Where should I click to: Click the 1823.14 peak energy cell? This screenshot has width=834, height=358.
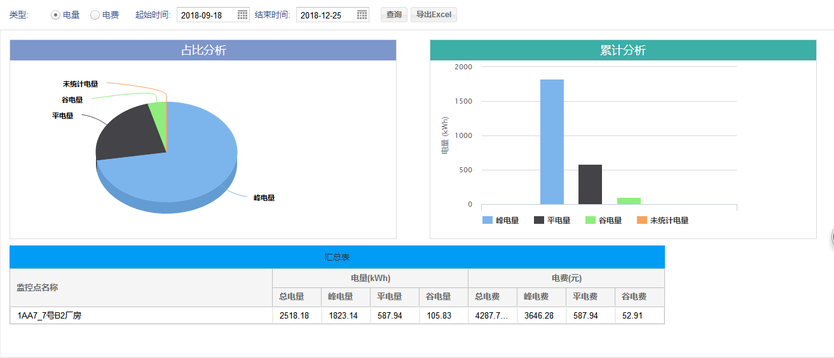[x=346, y=315]
